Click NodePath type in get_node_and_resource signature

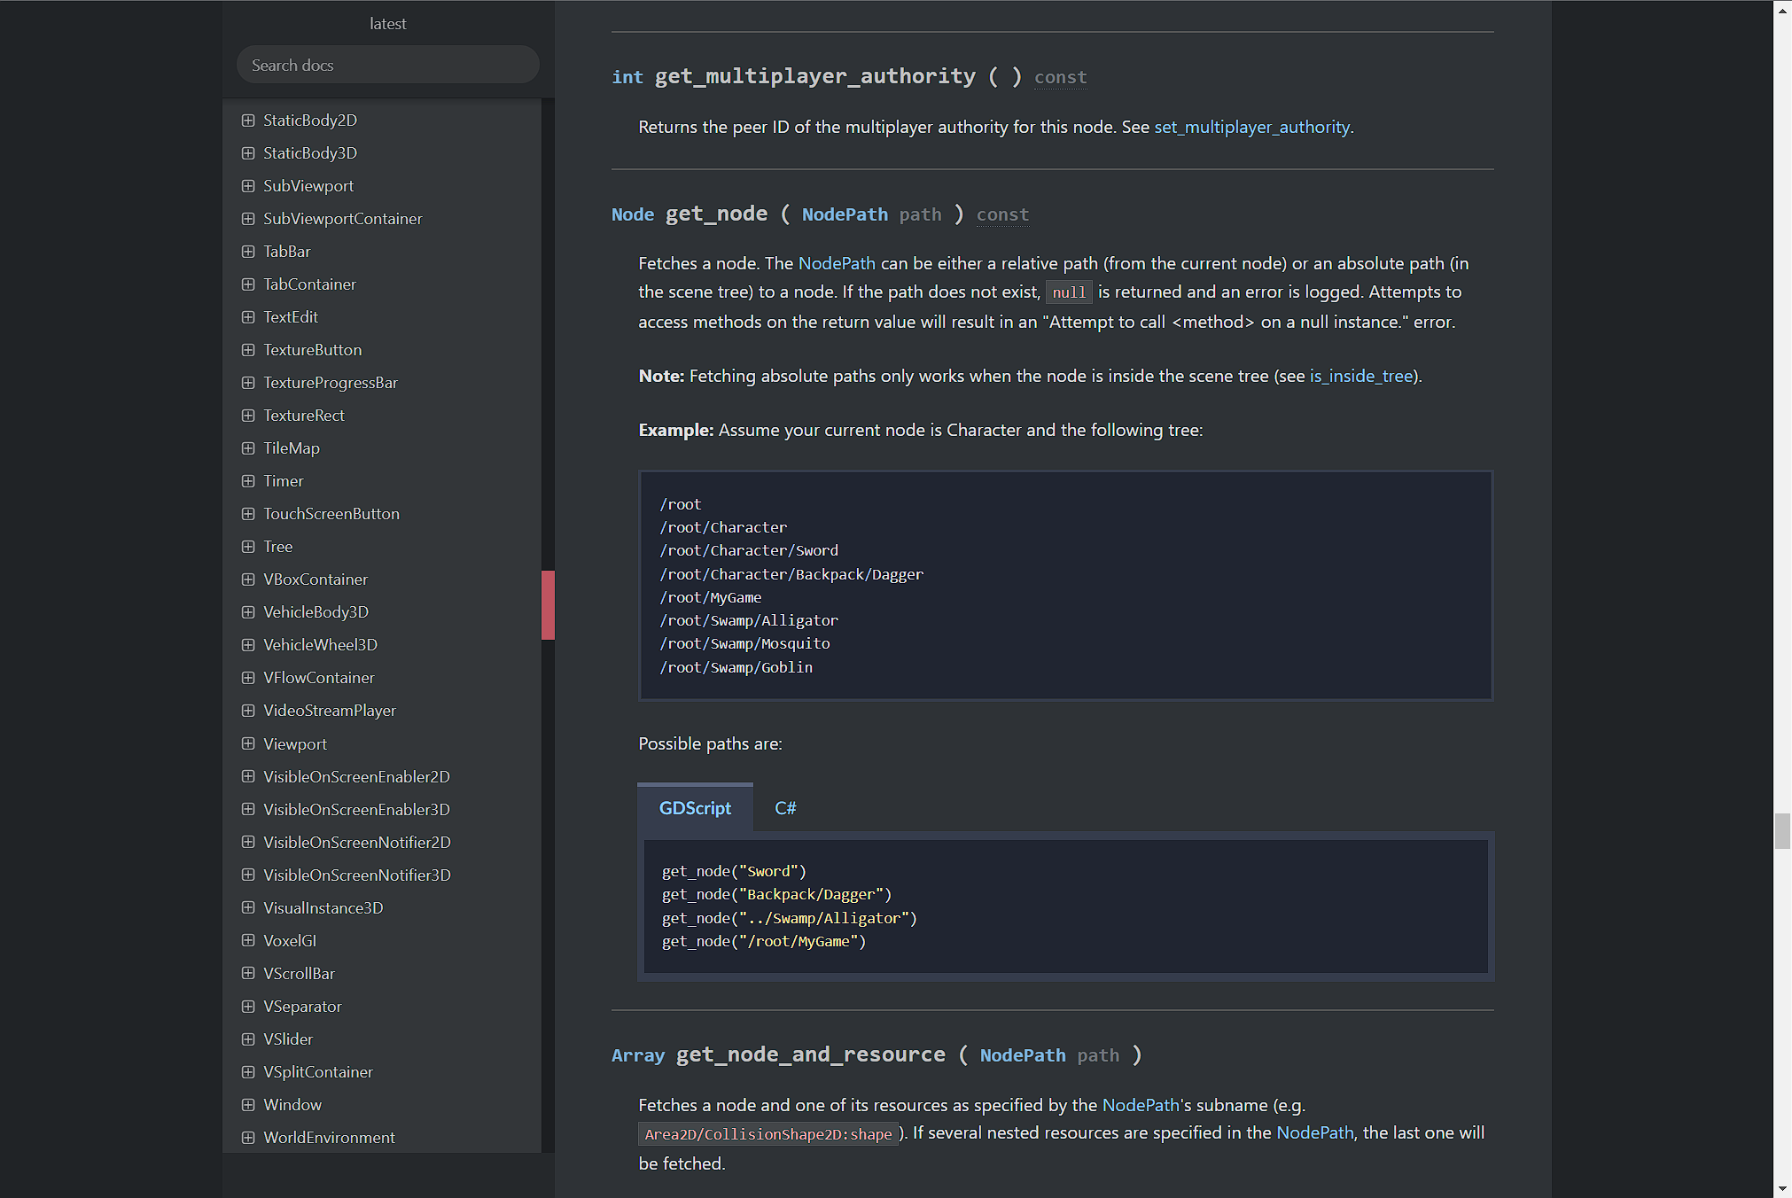coord(1023,1055)
